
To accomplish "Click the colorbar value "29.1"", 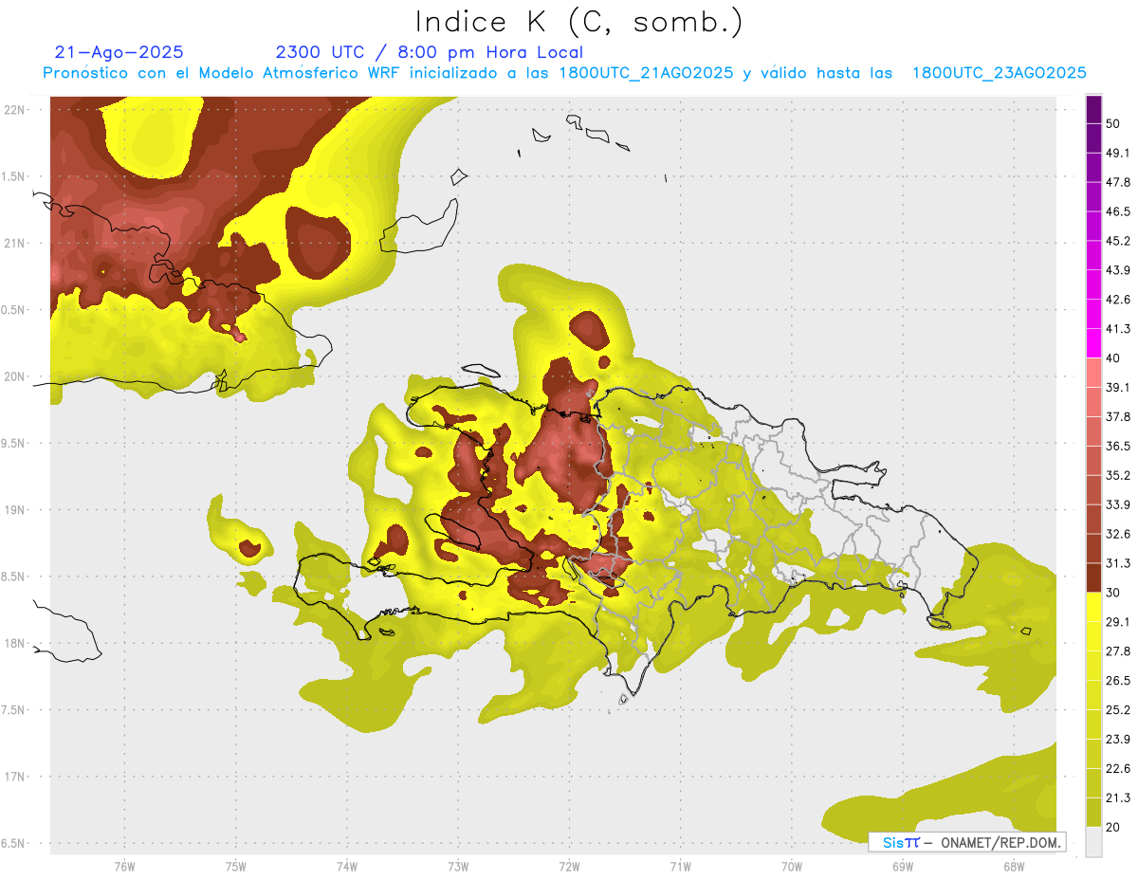I will pyautogui.click(x=1118, y=622).
